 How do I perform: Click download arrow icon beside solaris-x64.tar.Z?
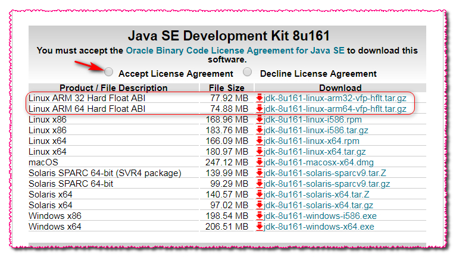(260, 195)
